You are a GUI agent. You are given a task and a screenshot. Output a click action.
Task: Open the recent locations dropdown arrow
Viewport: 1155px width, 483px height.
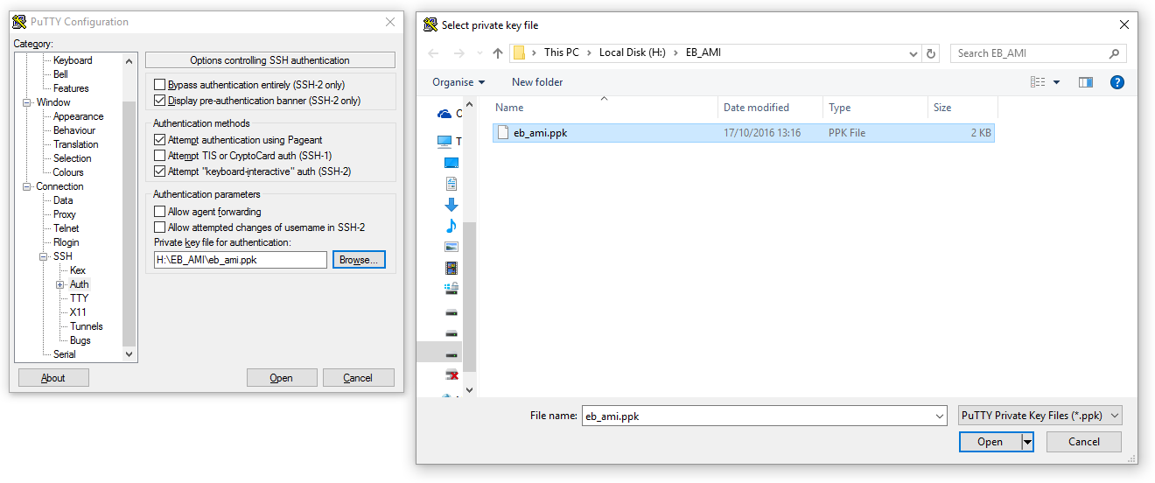click(x=478, y=53)
